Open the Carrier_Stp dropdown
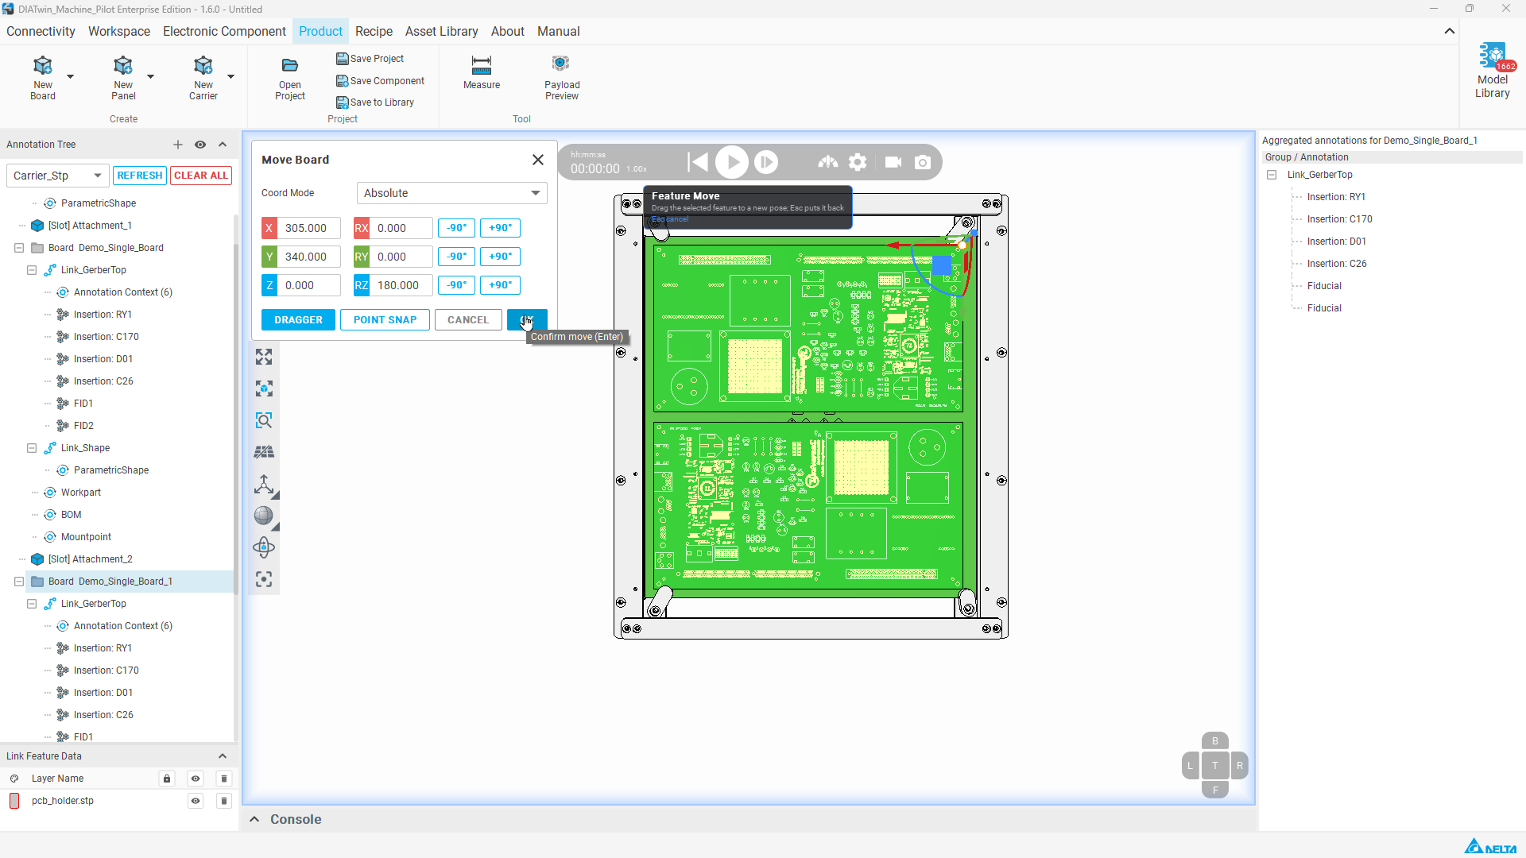1526x858 pixels. (57, 176)
